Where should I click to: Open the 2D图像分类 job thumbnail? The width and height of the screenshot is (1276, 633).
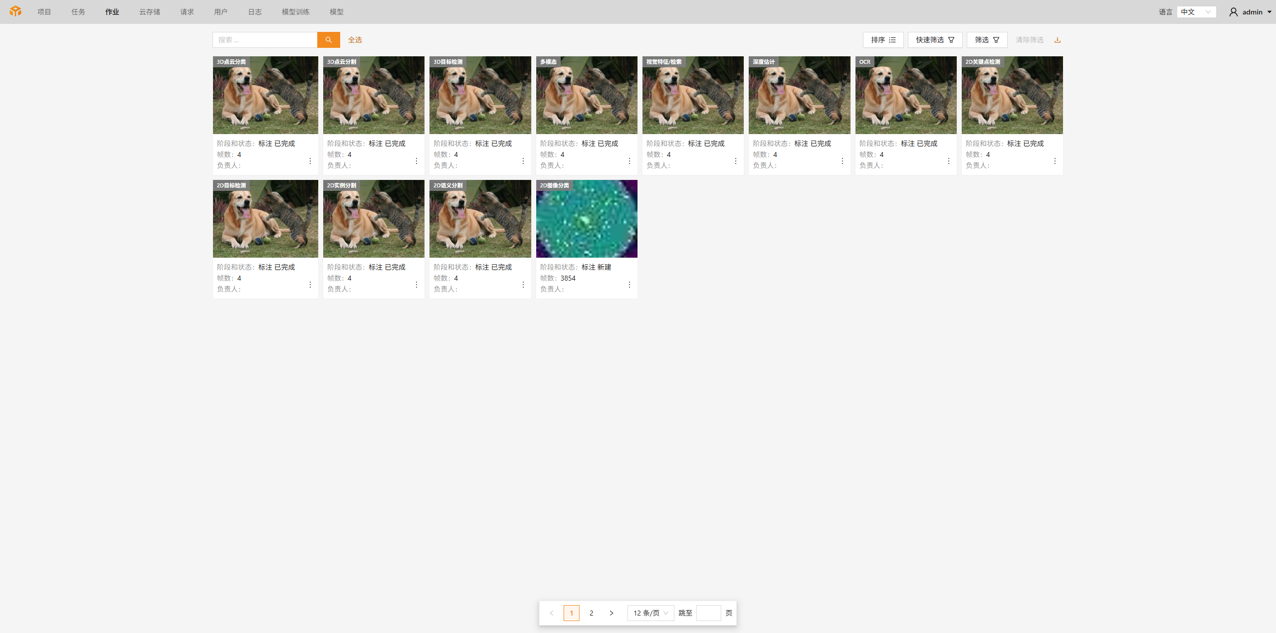(587, 219)
